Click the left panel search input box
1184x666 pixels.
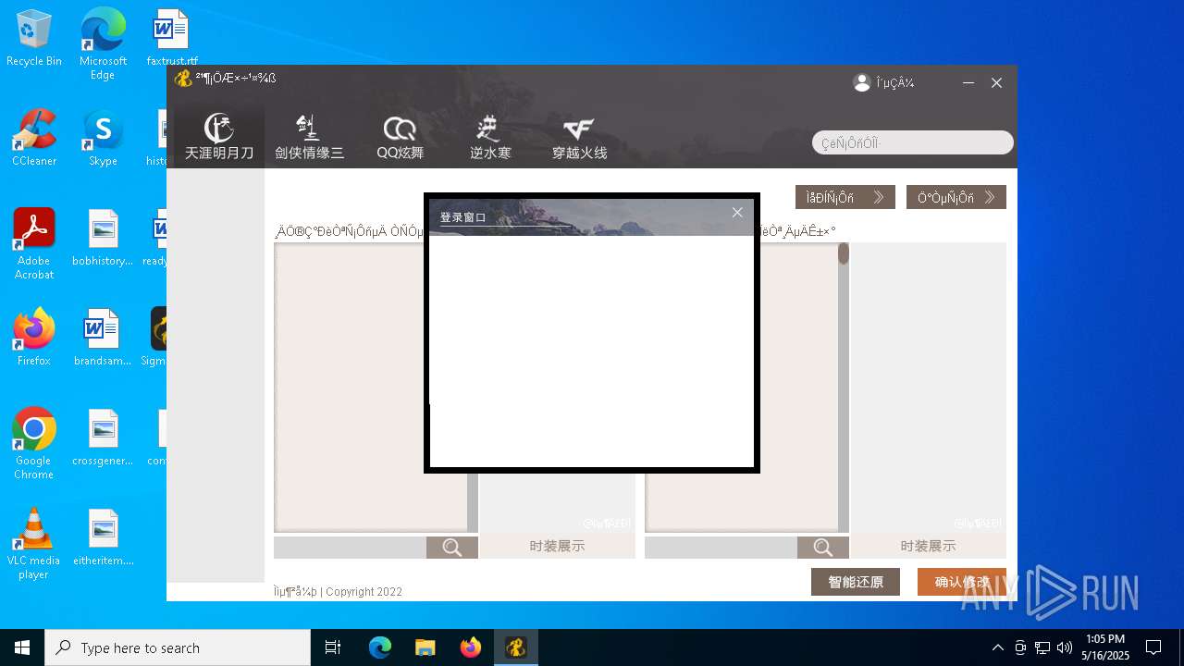point(350,548)
